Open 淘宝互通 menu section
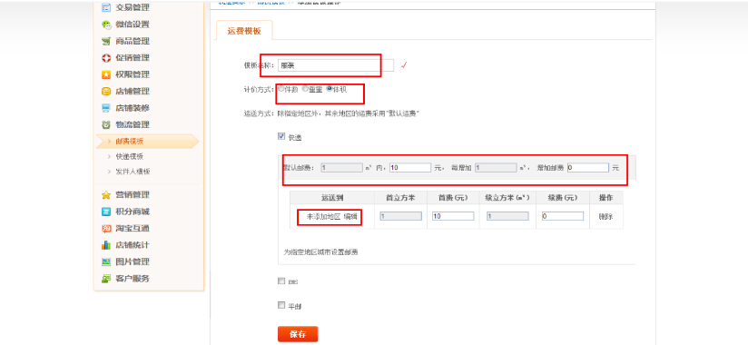This screenshot has height=345, width=748. tap(133, 228)
